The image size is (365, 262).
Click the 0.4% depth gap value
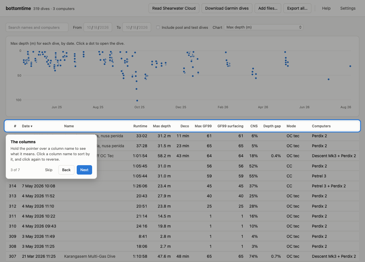276,156
